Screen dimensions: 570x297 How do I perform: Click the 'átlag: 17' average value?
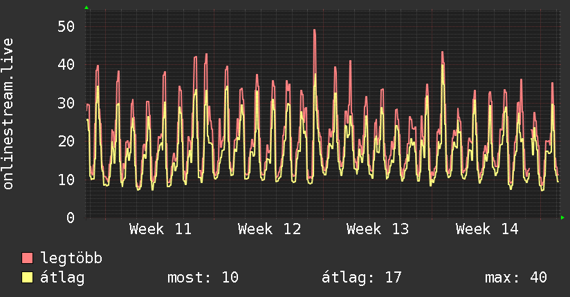pyautogui.click(x=361, y=278)
